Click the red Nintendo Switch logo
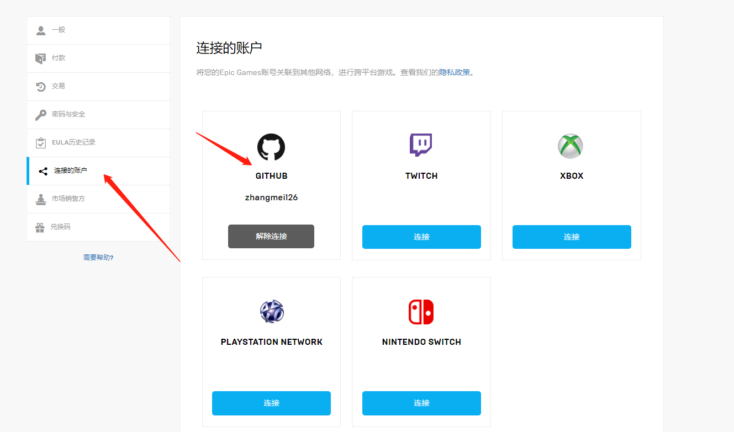734x432 pixels. (421, 312)
